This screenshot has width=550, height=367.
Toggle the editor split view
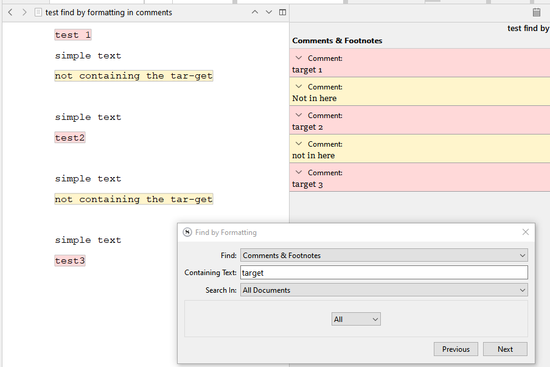click(282, 12)
